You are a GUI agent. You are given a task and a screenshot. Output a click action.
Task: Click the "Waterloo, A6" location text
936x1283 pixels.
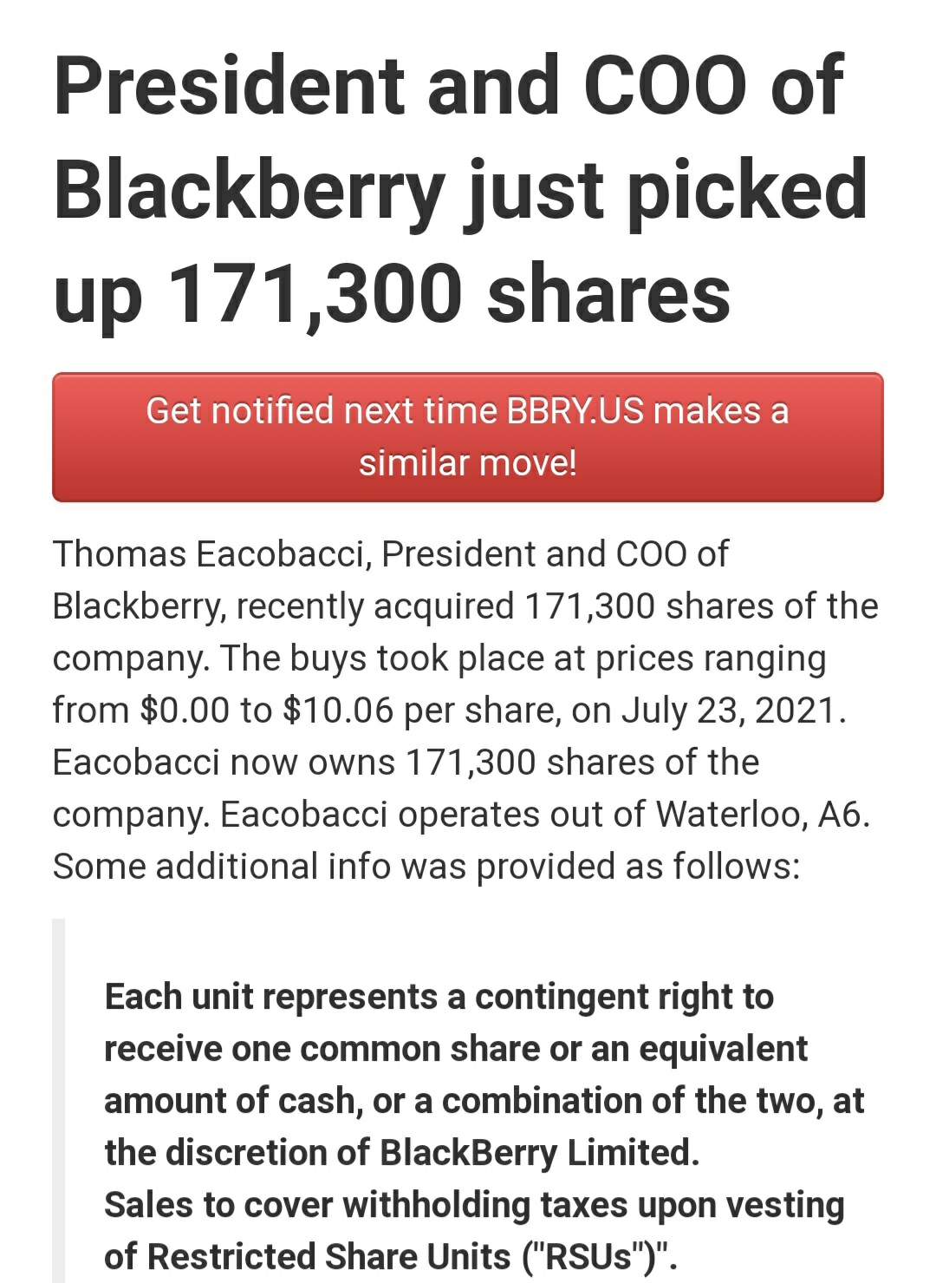click(763, 814)
